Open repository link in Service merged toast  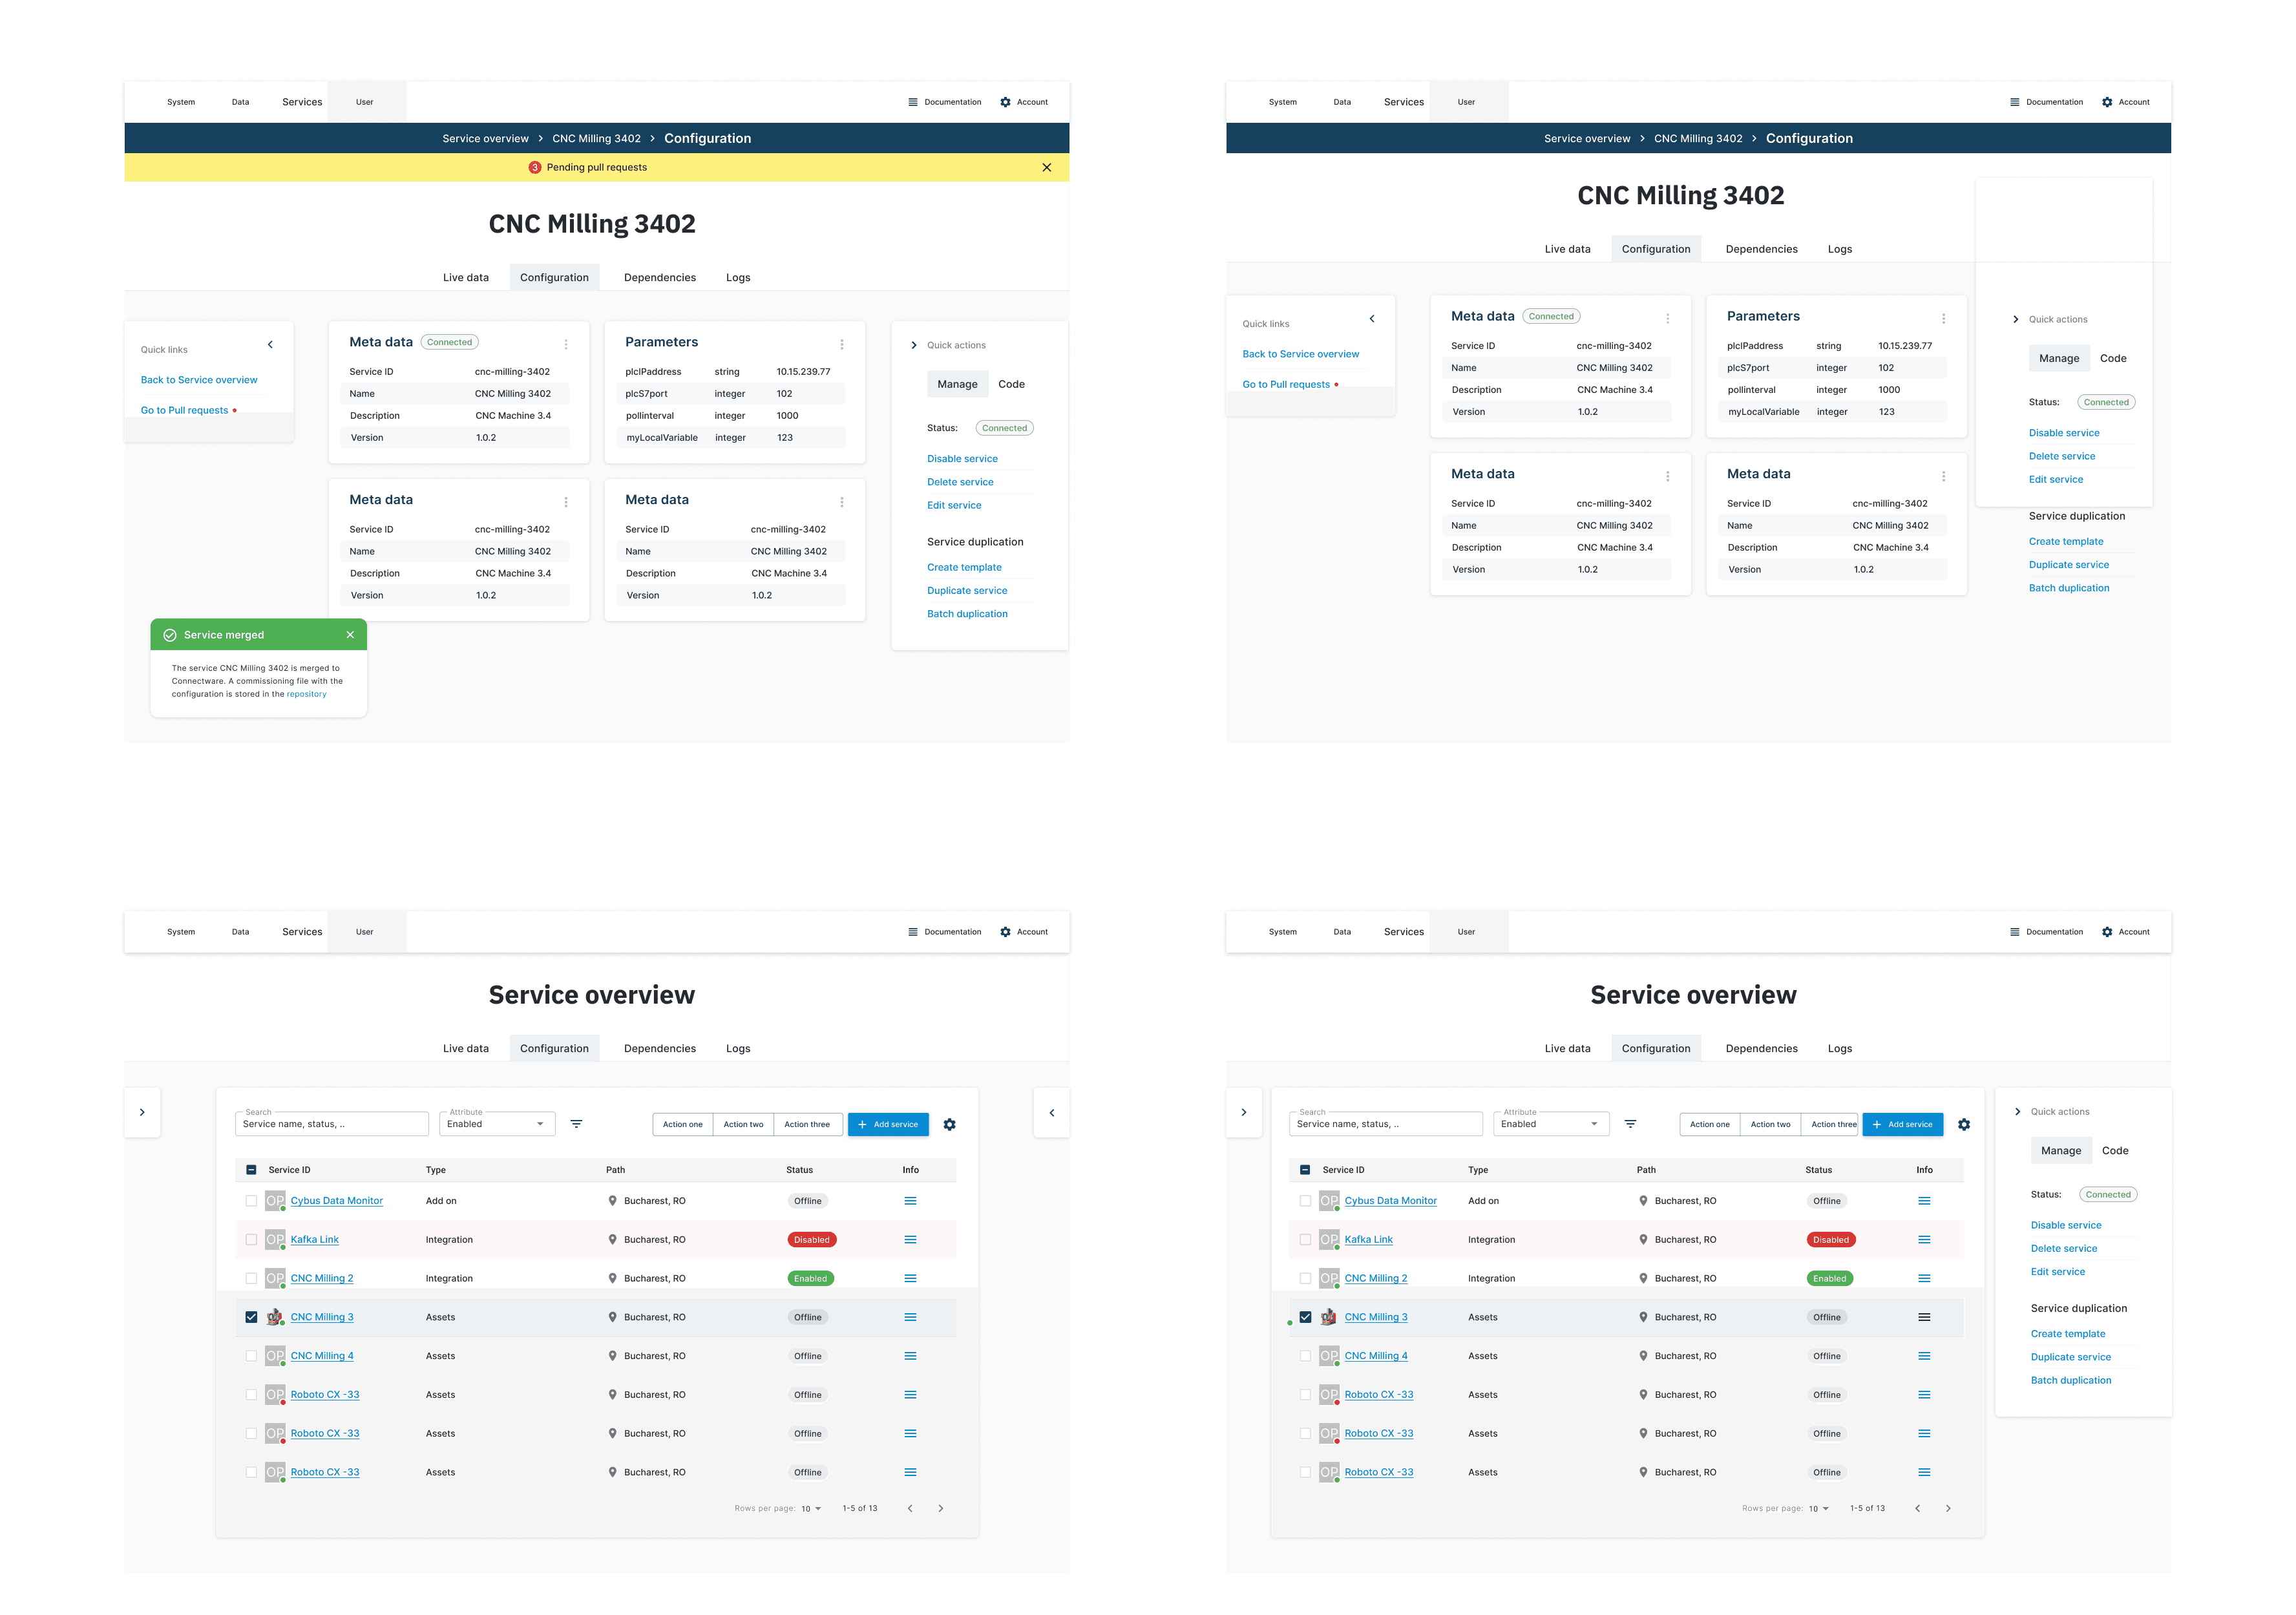pos(306,694)
